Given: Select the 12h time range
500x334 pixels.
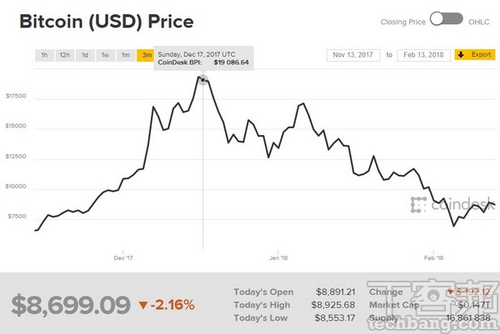Looking at the screenshot, I should coord(64,55).
